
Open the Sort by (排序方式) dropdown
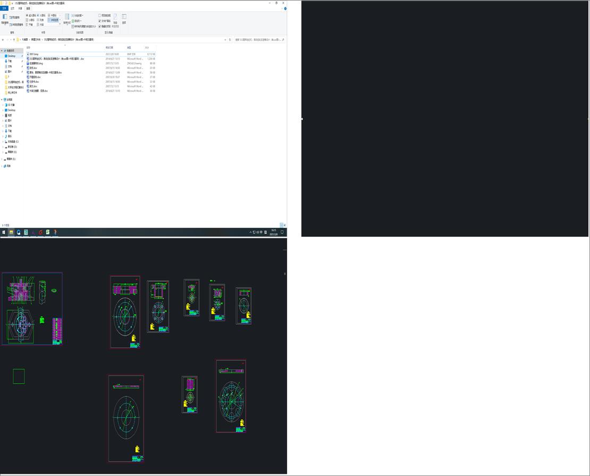tap(67, 20)
